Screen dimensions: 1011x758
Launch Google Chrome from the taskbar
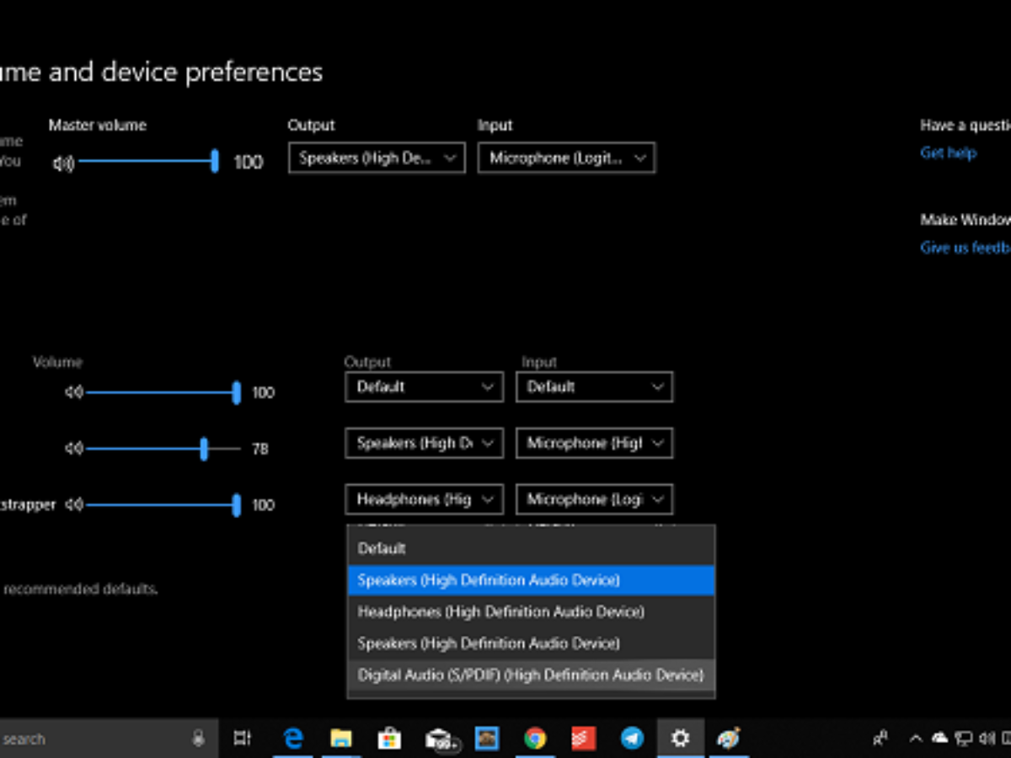click(534, 739)
